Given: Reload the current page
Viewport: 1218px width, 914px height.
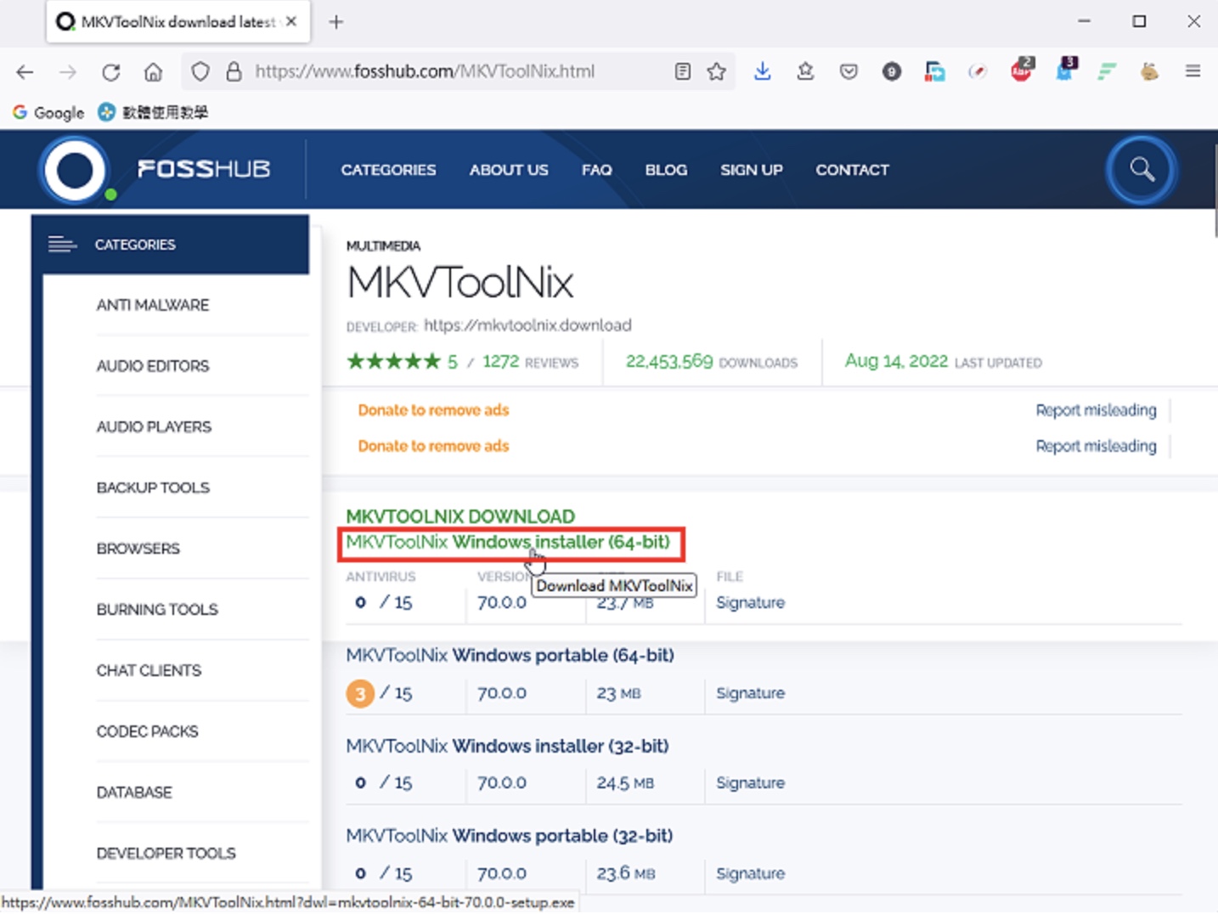Looking at the screenshot, I should click(x=110, y=72).
